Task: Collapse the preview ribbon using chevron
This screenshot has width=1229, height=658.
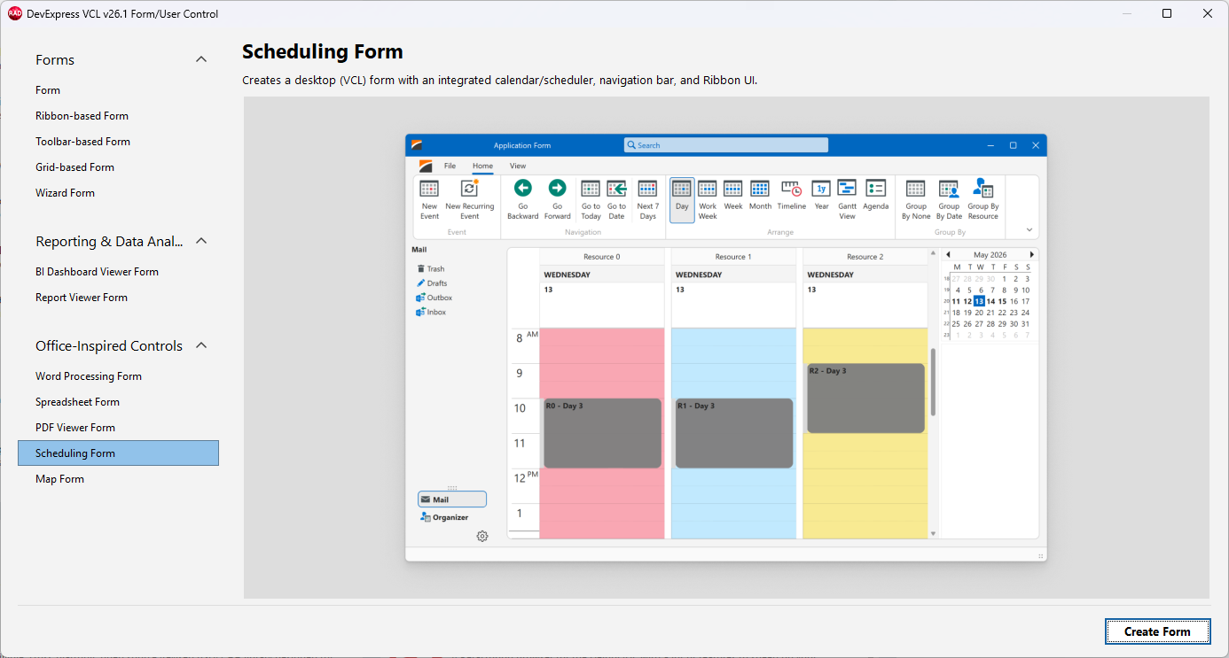Action: 1029,230
